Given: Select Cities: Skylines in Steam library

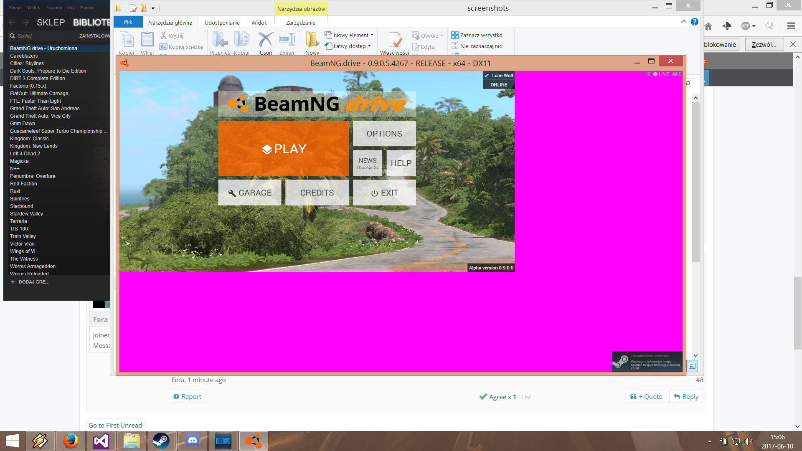Looking at the screenshot, I should pos(27,63).
